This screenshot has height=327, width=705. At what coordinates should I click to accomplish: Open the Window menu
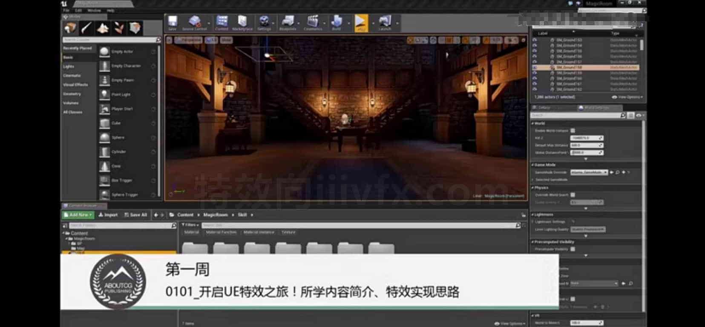(94, 10)
